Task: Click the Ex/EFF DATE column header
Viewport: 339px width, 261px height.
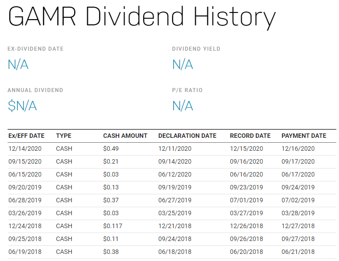Action: pyautogui.click(x=26, y=136)
